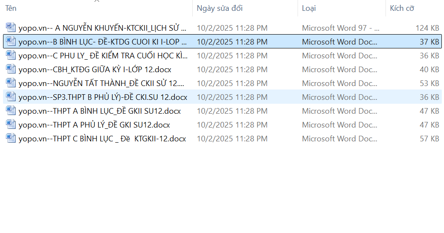Viewport: 444px width, 233px height.
Task: Click the 57 KB file size entry
Action: point(429,139)
